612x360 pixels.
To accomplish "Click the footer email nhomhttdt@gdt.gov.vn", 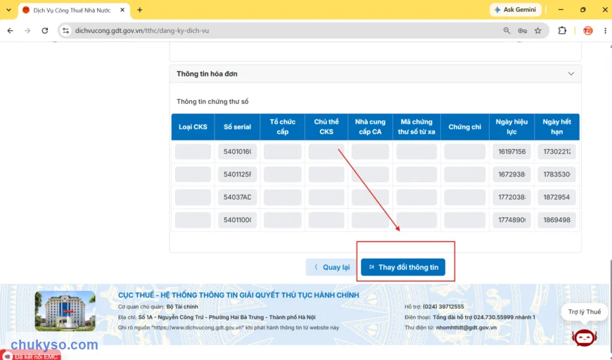I will pyautogui.click(x=466, y=328).
